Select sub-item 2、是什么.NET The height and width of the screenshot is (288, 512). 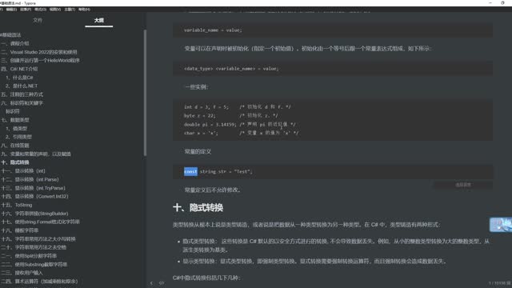22,86
